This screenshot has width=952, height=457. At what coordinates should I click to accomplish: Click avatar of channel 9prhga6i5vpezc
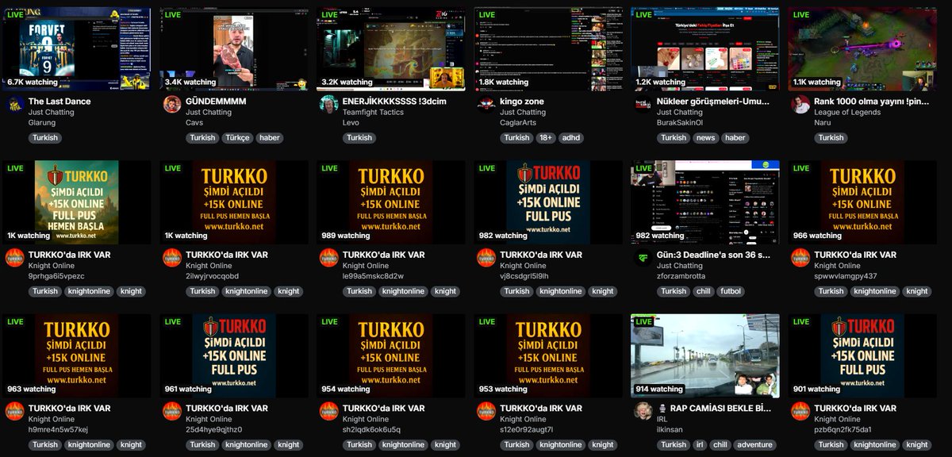tap(14, 258)
